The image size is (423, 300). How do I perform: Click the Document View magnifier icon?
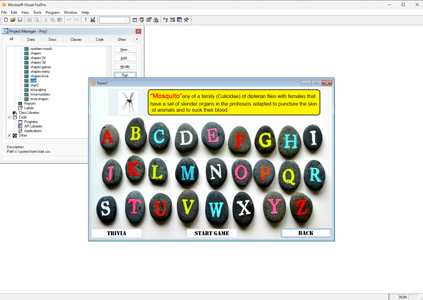coord(156,20)
